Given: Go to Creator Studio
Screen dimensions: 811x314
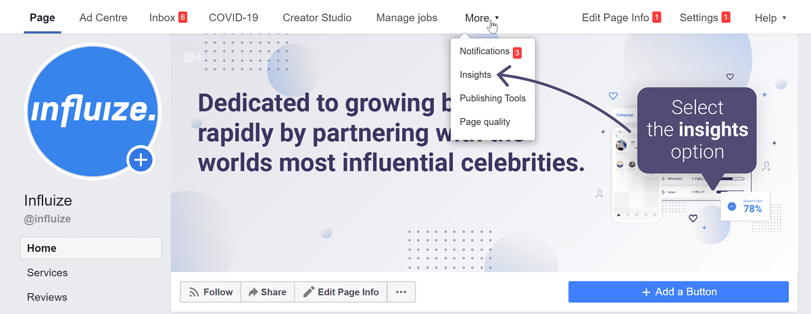Looking at the screenshot, I should (x=317, y=18).
